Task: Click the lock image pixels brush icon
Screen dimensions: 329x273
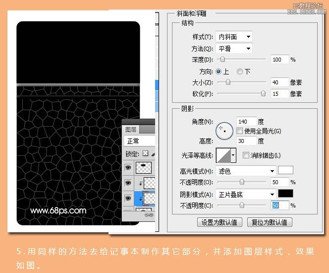Action: (x=153, y=154)
